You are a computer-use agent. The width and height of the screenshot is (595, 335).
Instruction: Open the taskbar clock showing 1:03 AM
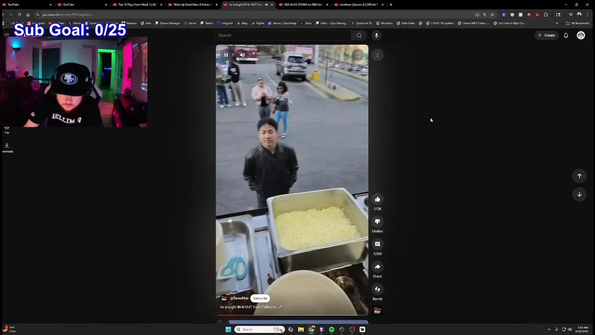(x=582, y=329)
